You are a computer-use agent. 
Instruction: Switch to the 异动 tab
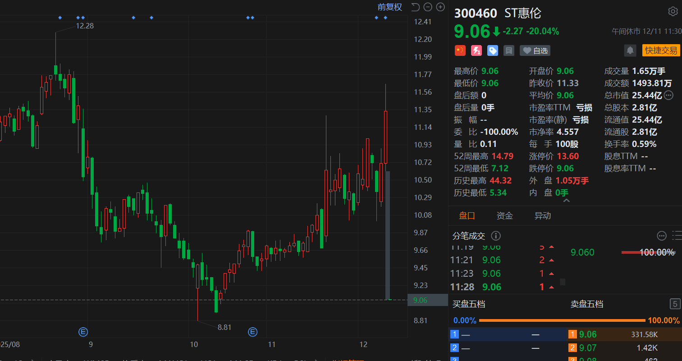click(x=542, y=216)
